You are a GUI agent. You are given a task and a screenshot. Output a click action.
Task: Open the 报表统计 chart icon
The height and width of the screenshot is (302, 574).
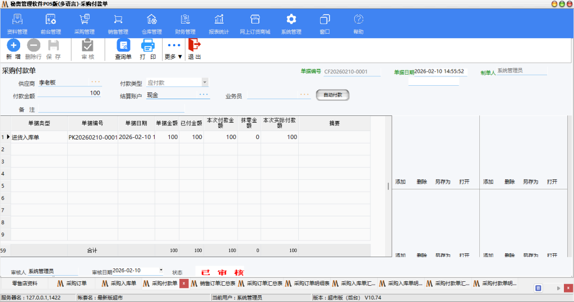[219, 20]
